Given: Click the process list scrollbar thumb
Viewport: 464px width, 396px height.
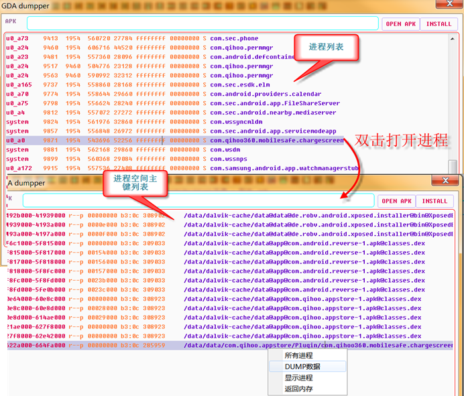Looking at the screenshot, I should 453,166.
